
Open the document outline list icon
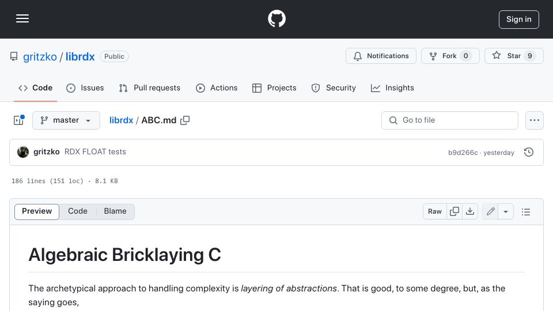point(526,211)
